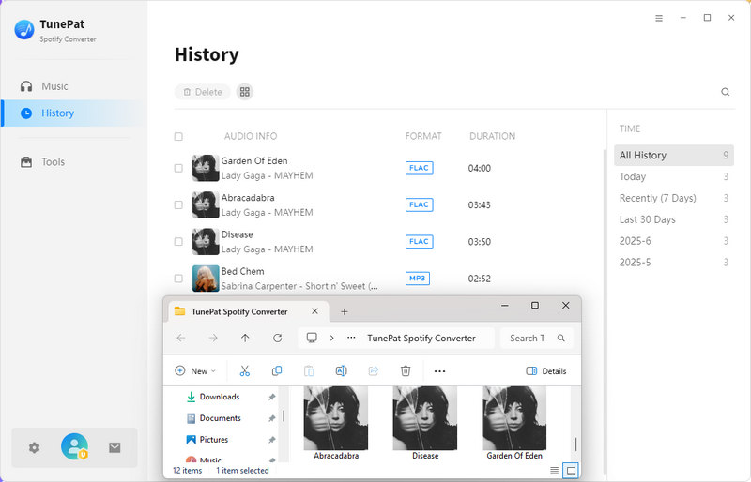Click the Rename icon in Explorer toolbar
Image resolution: width=751 pixels, height=482 pixels.
point(341,371)
